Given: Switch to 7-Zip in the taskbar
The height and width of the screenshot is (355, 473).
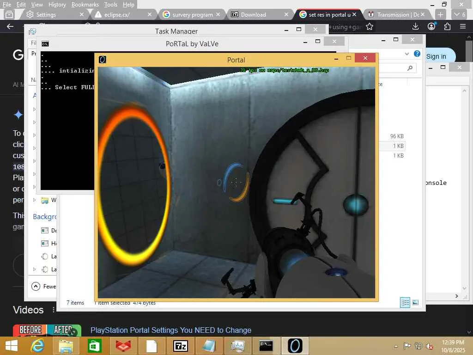Looking at the screenshot, I should (x=180, y=346).
